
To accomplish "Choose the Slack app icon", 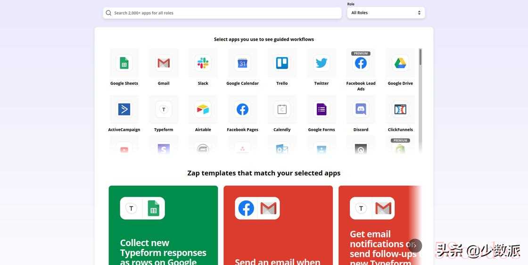I will point(203,63).
